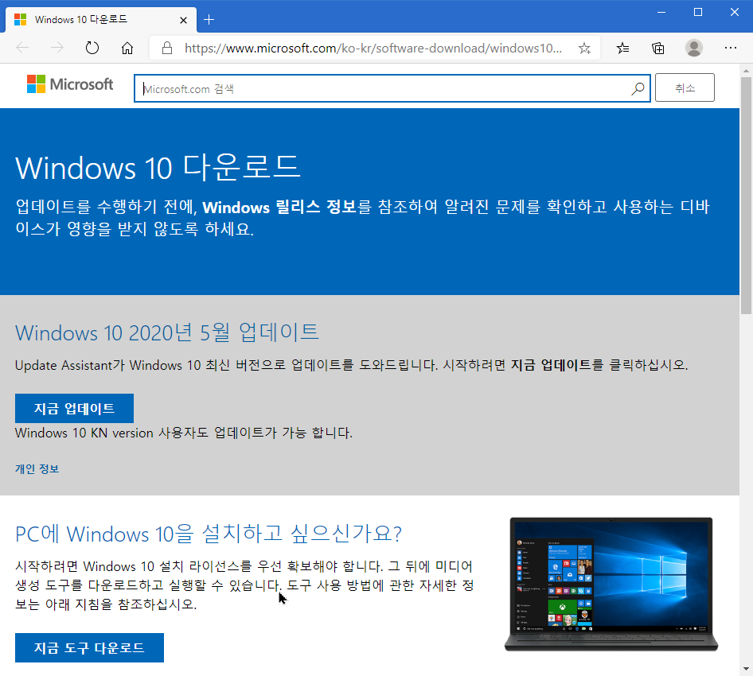This screenshot has width=753, height=676.
Task: Go forward to the next page
Action: click(57, 48)
